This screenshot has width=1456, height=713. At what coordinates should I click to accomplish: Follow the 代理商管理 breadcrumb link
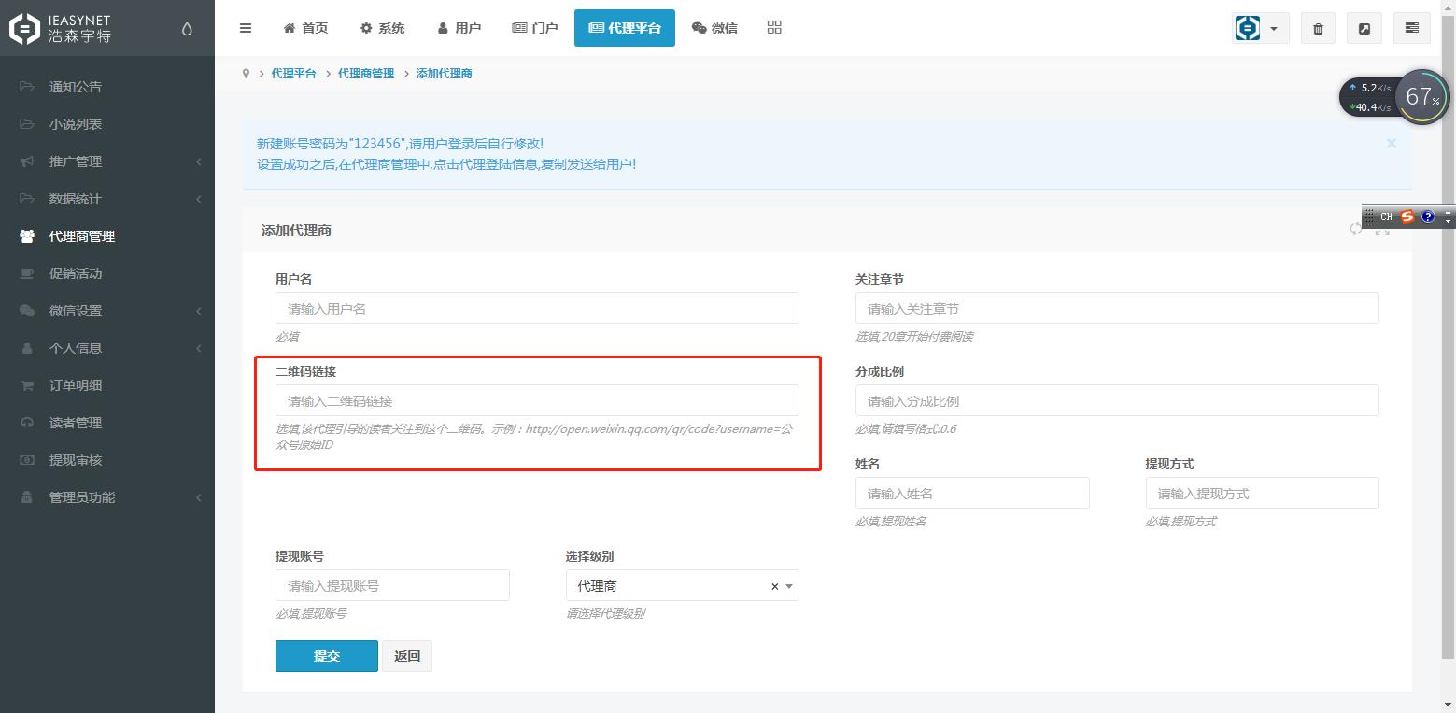click(x=365, y=73)
